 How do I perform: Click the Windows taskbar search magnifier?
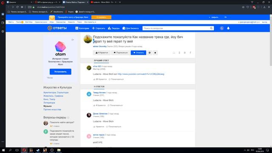coord(10,150)
